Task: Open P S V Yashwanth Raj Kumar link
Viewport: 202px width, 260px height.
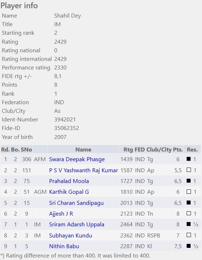Action: tap(84, 170)
